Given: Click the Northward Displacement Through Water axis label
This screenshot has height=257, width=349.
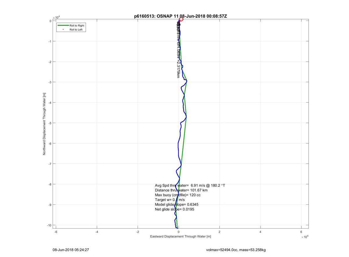Looking at the screenshot, I should pos(44,124).
